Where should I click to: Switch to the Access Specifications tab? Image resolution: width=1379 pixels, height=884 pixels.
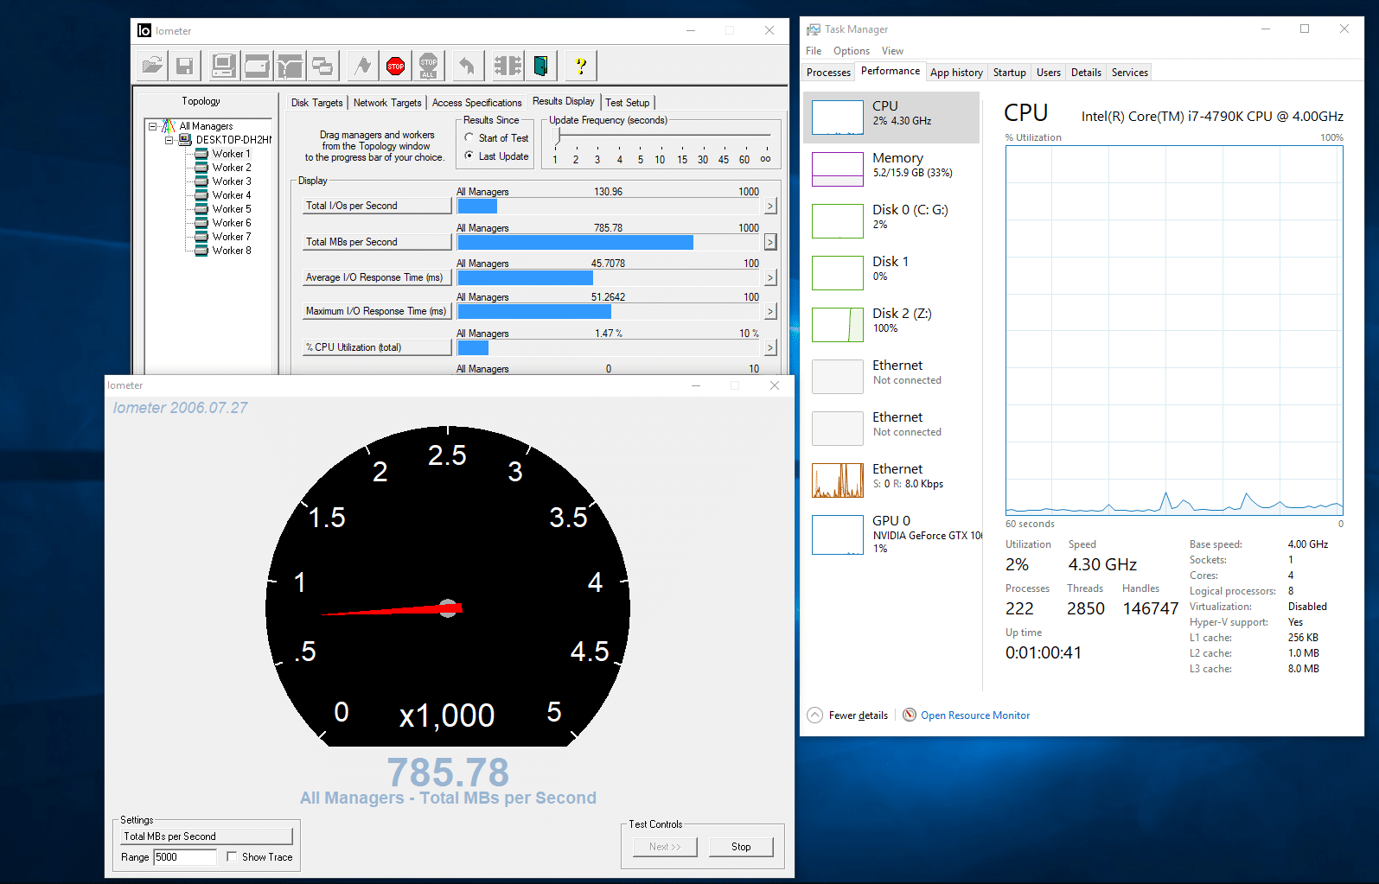coord(476,103)
